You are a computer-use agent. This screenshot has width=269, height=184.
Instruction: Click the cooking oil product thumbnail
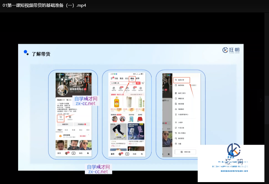pos(117,102)
